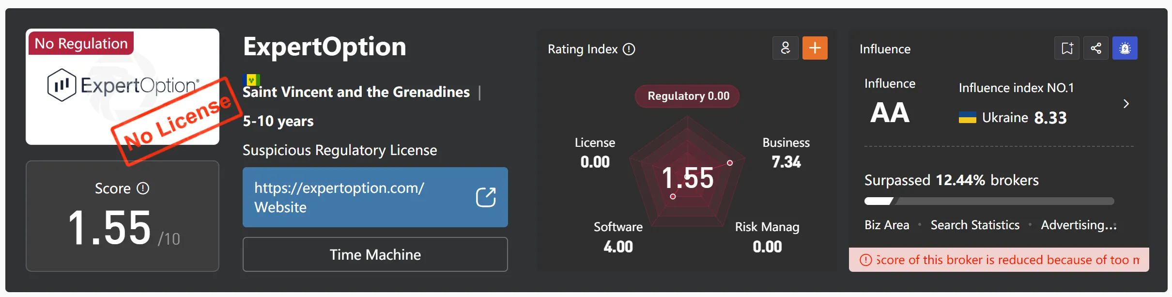
Task: Click the Ukraine 8.33 index value
Action: point(1050,118)
